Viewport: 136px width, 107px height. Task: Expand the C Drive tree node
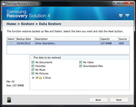coord(33,78)
